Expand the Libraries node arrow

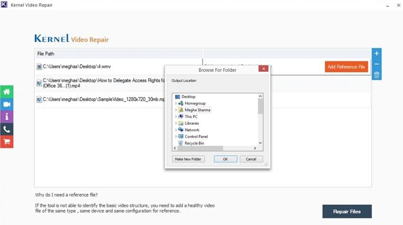pos(176,123)
